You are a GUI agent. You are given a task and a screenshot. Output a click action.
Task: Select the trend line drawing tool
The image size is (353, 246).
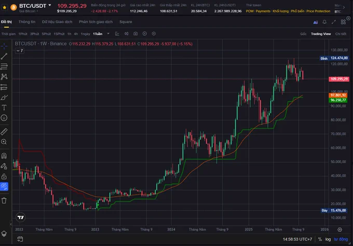point(4,56)
